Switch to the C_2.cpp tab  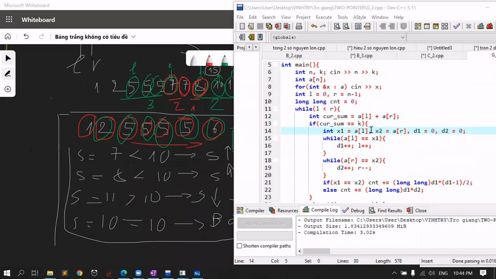[432, 55]
